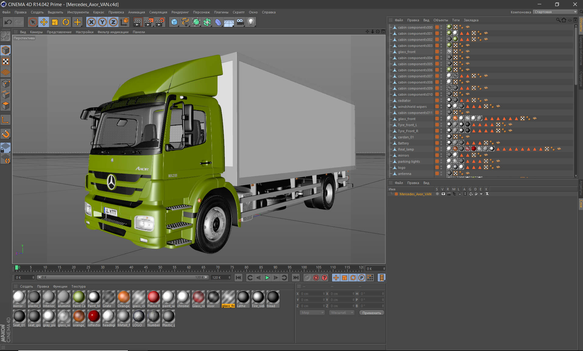Add a Cube primitive object

[174, 22]
